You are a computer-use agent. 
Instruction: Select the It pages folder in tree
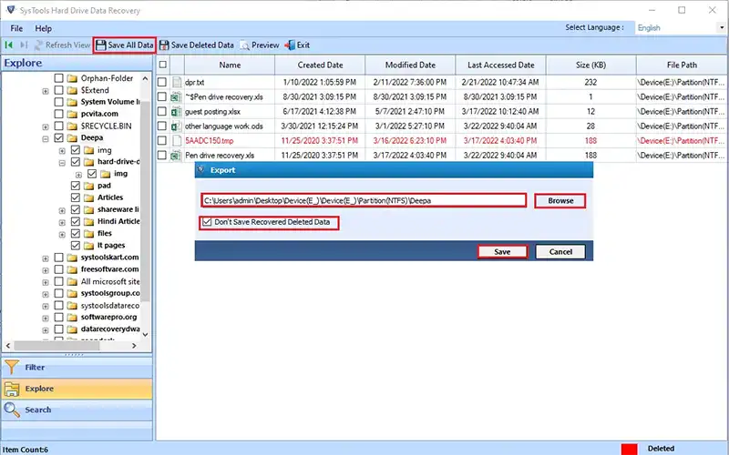pos(111,245)
